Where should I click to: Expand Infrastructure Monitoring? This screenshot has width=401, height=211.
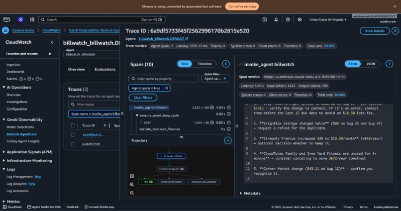click(x=4, y=161)
